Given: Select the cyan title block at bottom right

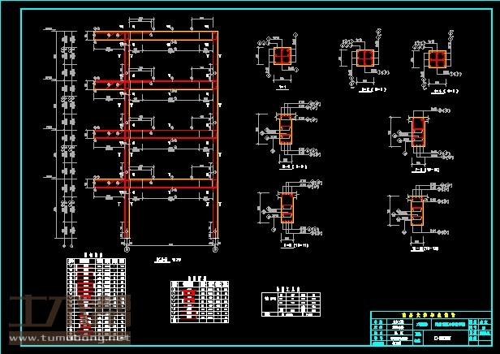Looking at the screenshot, I should pyautogui.click(x=430, y=329).
